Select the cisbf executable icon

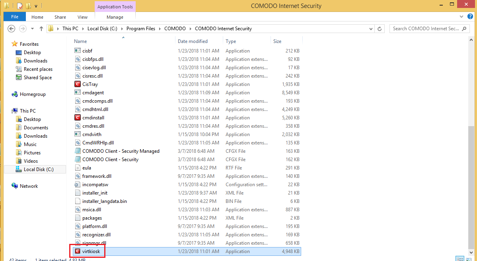[77, 51]
